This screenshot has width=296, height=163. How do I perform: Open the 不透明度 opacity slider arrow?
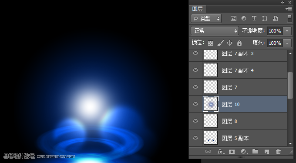click(287, 31)
